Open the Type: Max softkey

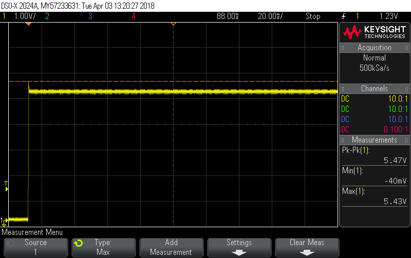tap(104, 247)
